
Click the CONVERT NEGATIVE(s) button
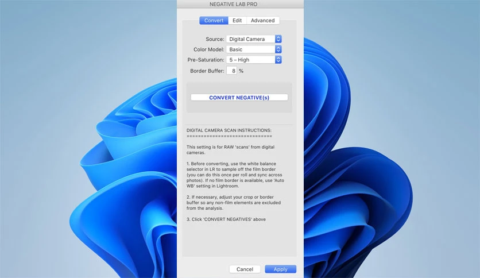239,98
